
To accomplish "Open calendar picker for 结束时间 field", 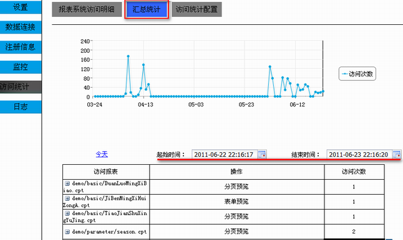I will coord(397,154).
